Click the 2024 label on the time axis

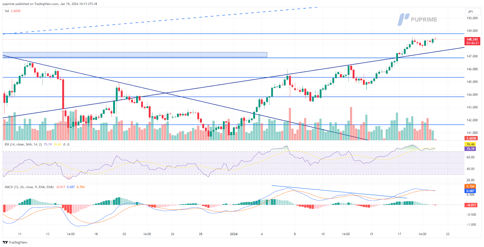(x=234, y=234)
